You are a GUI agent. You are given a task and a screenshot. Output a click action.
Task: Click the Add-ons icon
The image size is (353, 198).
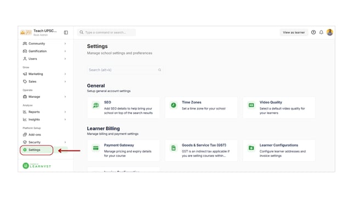click(x=25, y=135)
